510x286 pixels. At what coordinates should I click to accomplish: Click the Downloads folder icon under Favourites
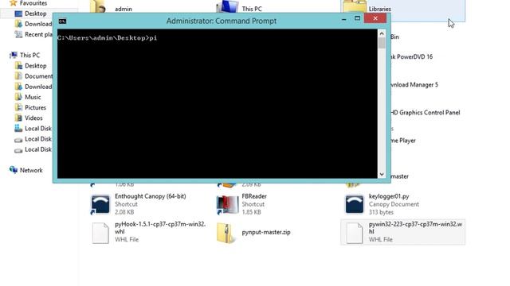click(x=18, y=24)
